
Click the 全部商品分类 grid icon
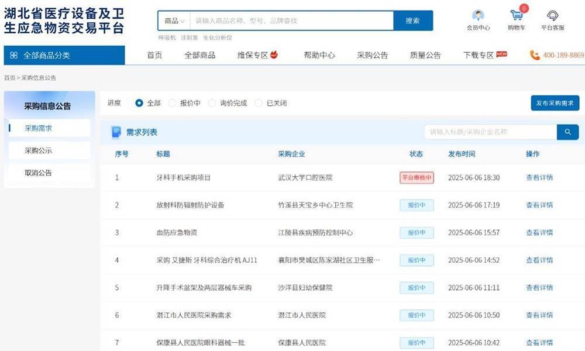coord(14,55)
